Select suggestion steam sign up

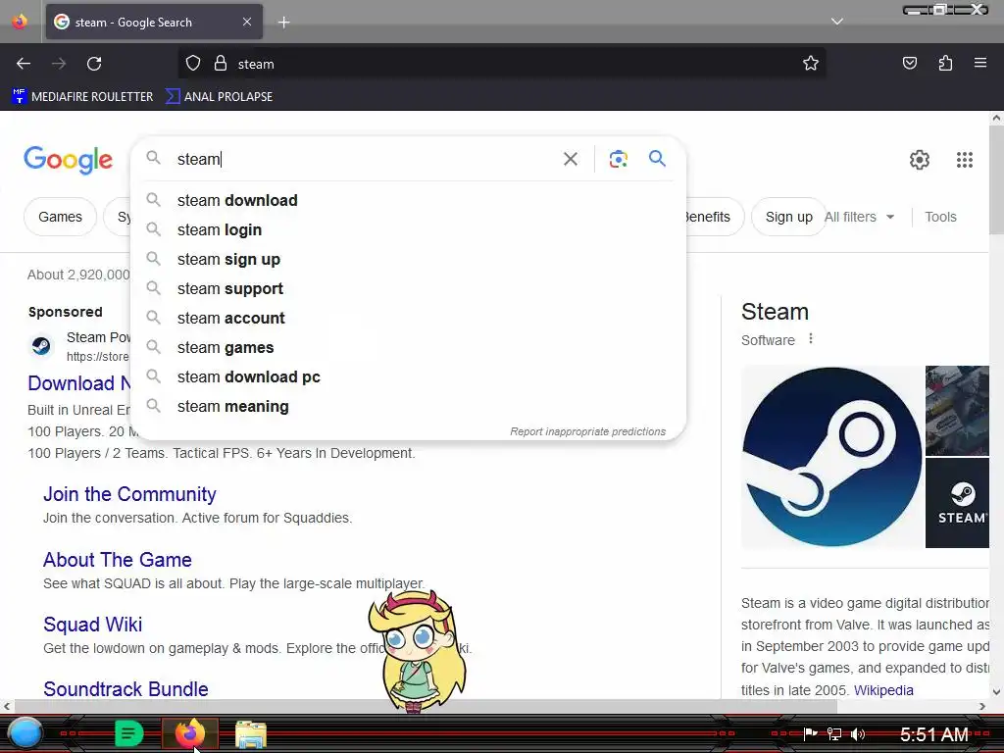[409, 259]
